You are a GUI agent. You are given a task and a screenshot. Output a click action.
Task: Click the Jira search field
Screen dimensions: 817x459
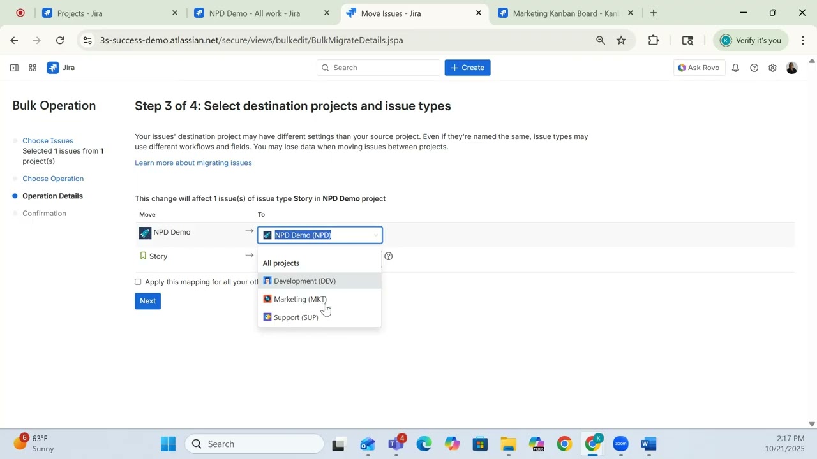tap(379, 68)
